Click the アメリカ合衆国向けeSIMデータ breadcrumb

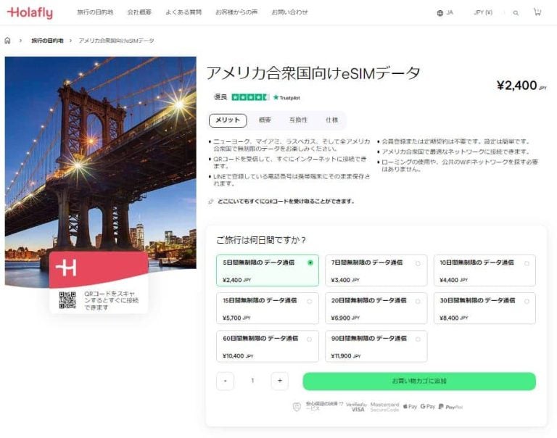pyautogui.click(x=116, y=41)
